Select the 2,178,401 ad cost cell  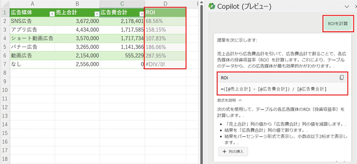(x=122, y=21)
